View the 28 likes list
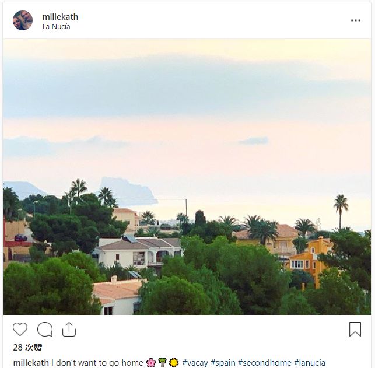The height and width of the screenshot is (368, 375). tap(27, 347)
